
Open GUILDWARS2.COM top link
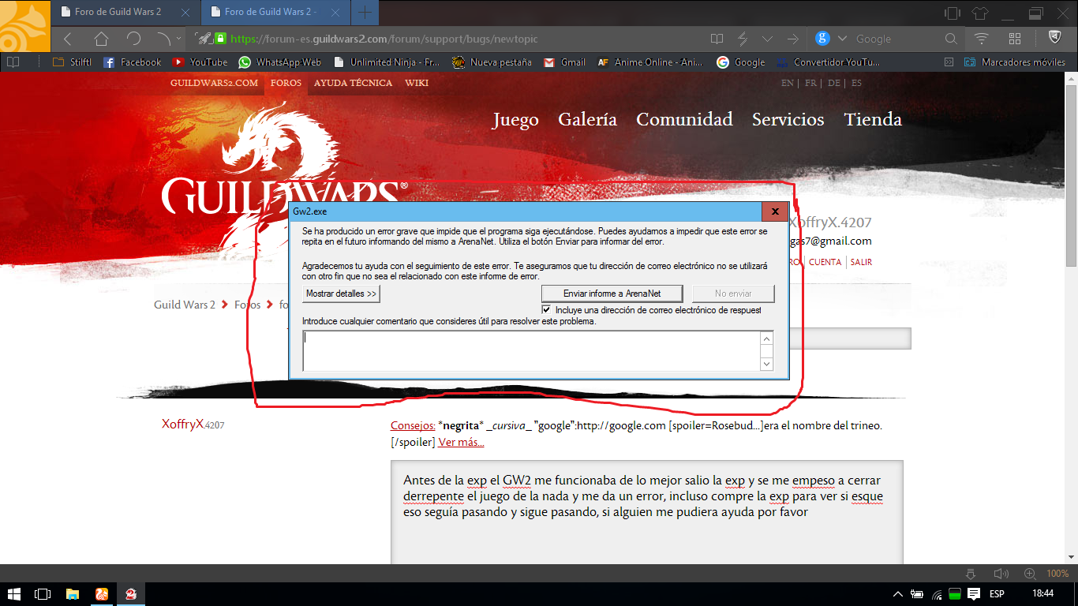[214, 83]
